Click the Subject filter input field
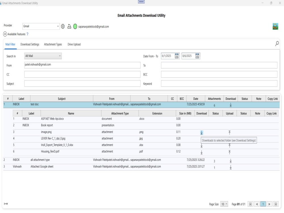Image resolution: width=284 pixels, height=213 pixels. pos(82,83)
